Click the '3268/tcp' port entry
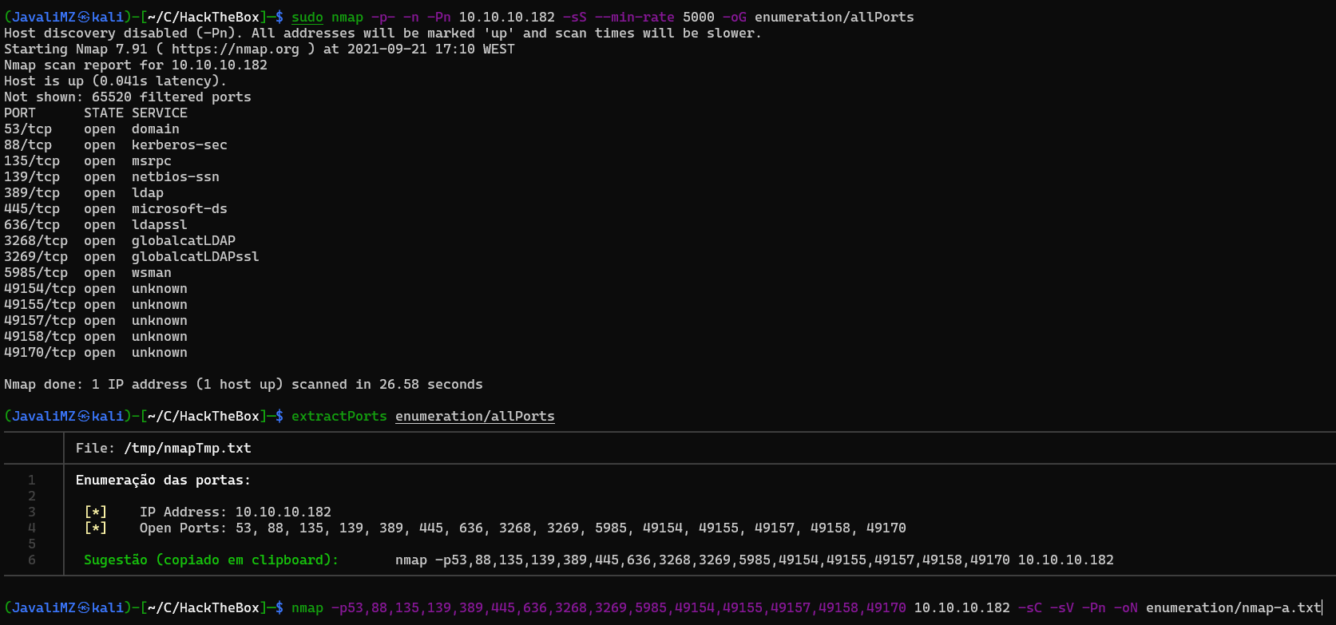The width and height of the screenshot is (1336, 625). click(x=36, y=241)
